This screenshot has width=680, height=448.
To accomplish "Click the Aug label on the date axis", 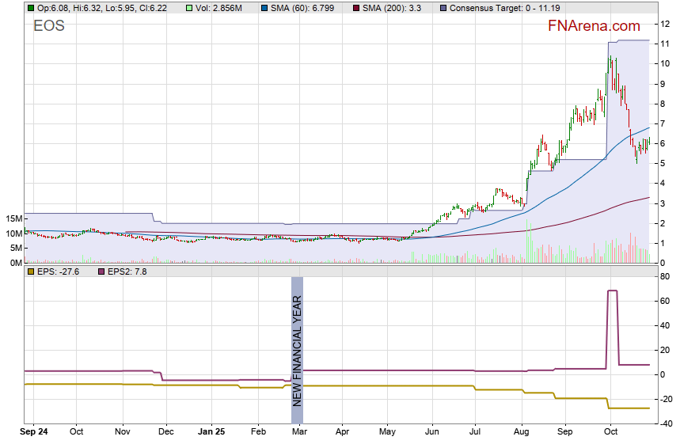I will tap(522, 432).
